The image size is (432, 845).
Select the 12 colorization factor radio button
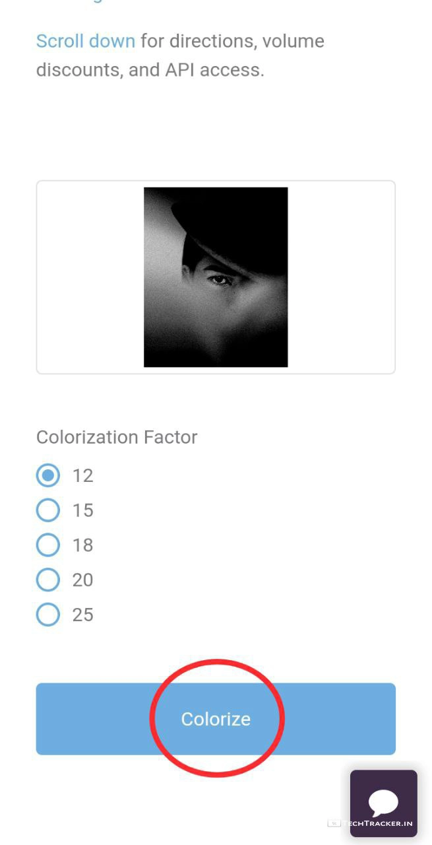point(48,475)
